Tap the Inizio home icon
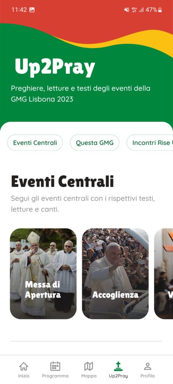The width and height of the screenshot is (173, 384). coord(24,366)
